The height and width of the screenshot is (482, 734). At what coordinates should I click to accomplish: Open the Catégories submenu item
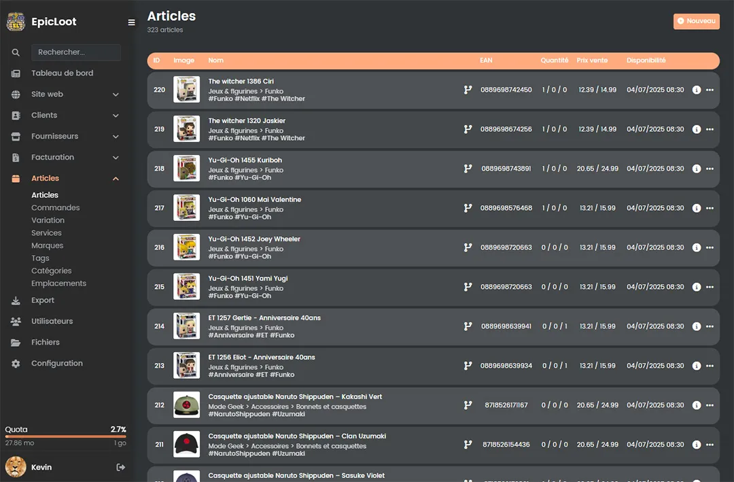pos(52,271)
